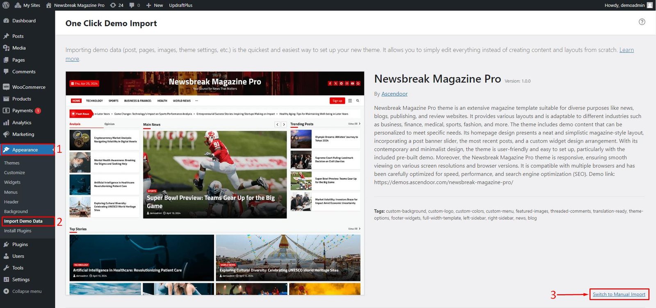Viewport: 656px width, 308px height.
Task: Click the HOME tab in preview navigation
Action: pyautogui.click(x=76, y=101)
